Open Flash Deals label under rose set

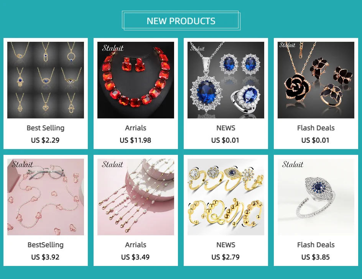click(316, 128)
